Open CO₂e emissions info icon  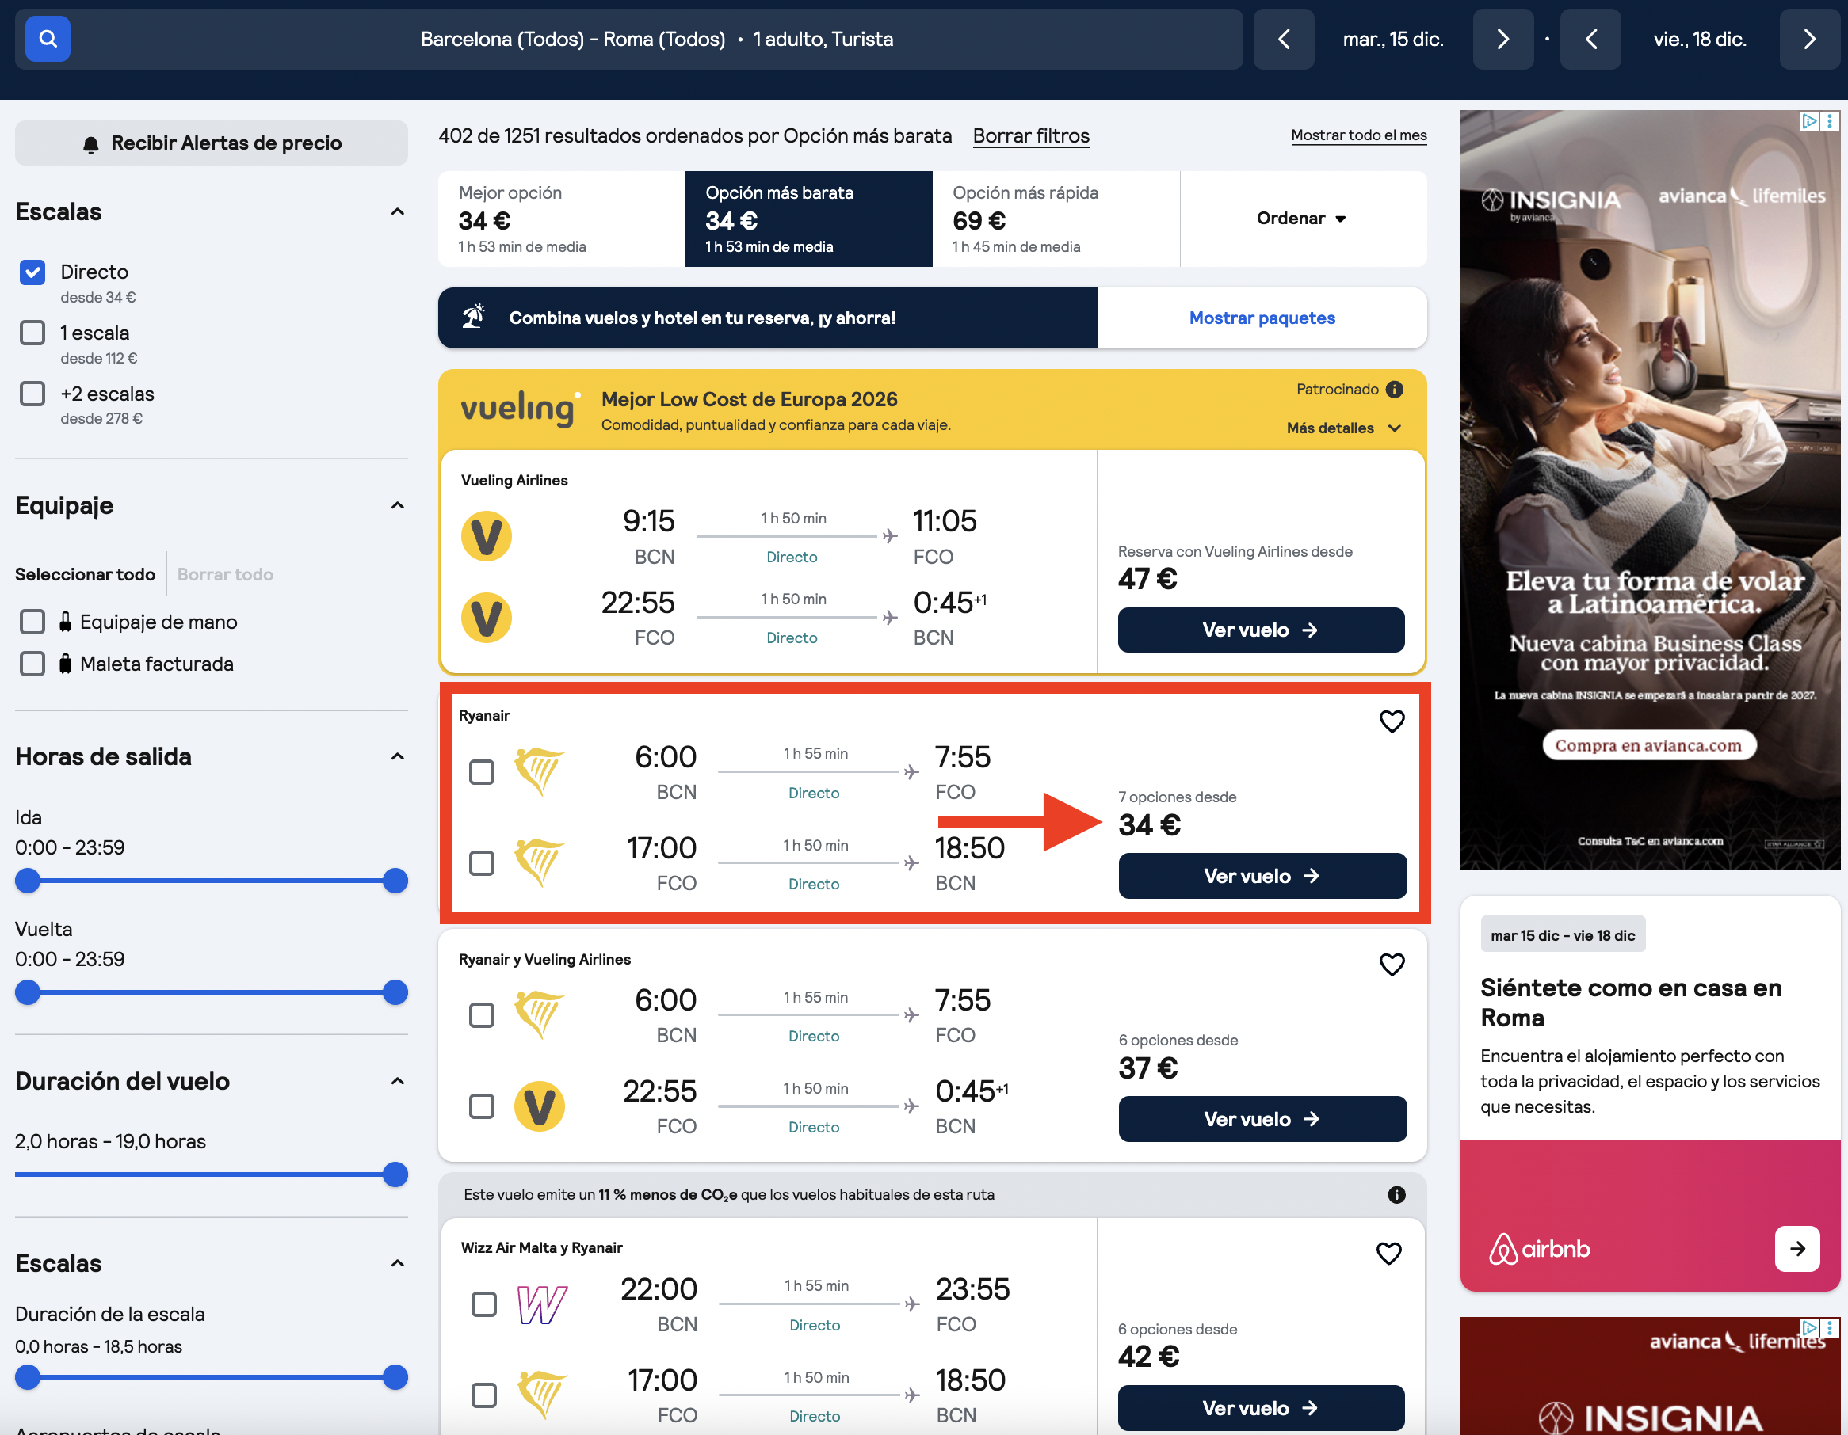[x=1396, y=1195]
